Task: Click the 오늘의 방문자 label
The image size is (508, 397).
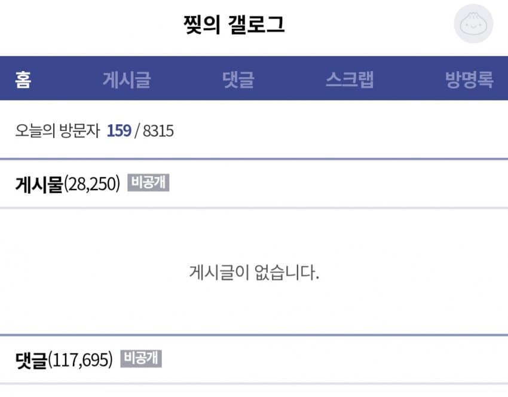Action: click(57, 131)
